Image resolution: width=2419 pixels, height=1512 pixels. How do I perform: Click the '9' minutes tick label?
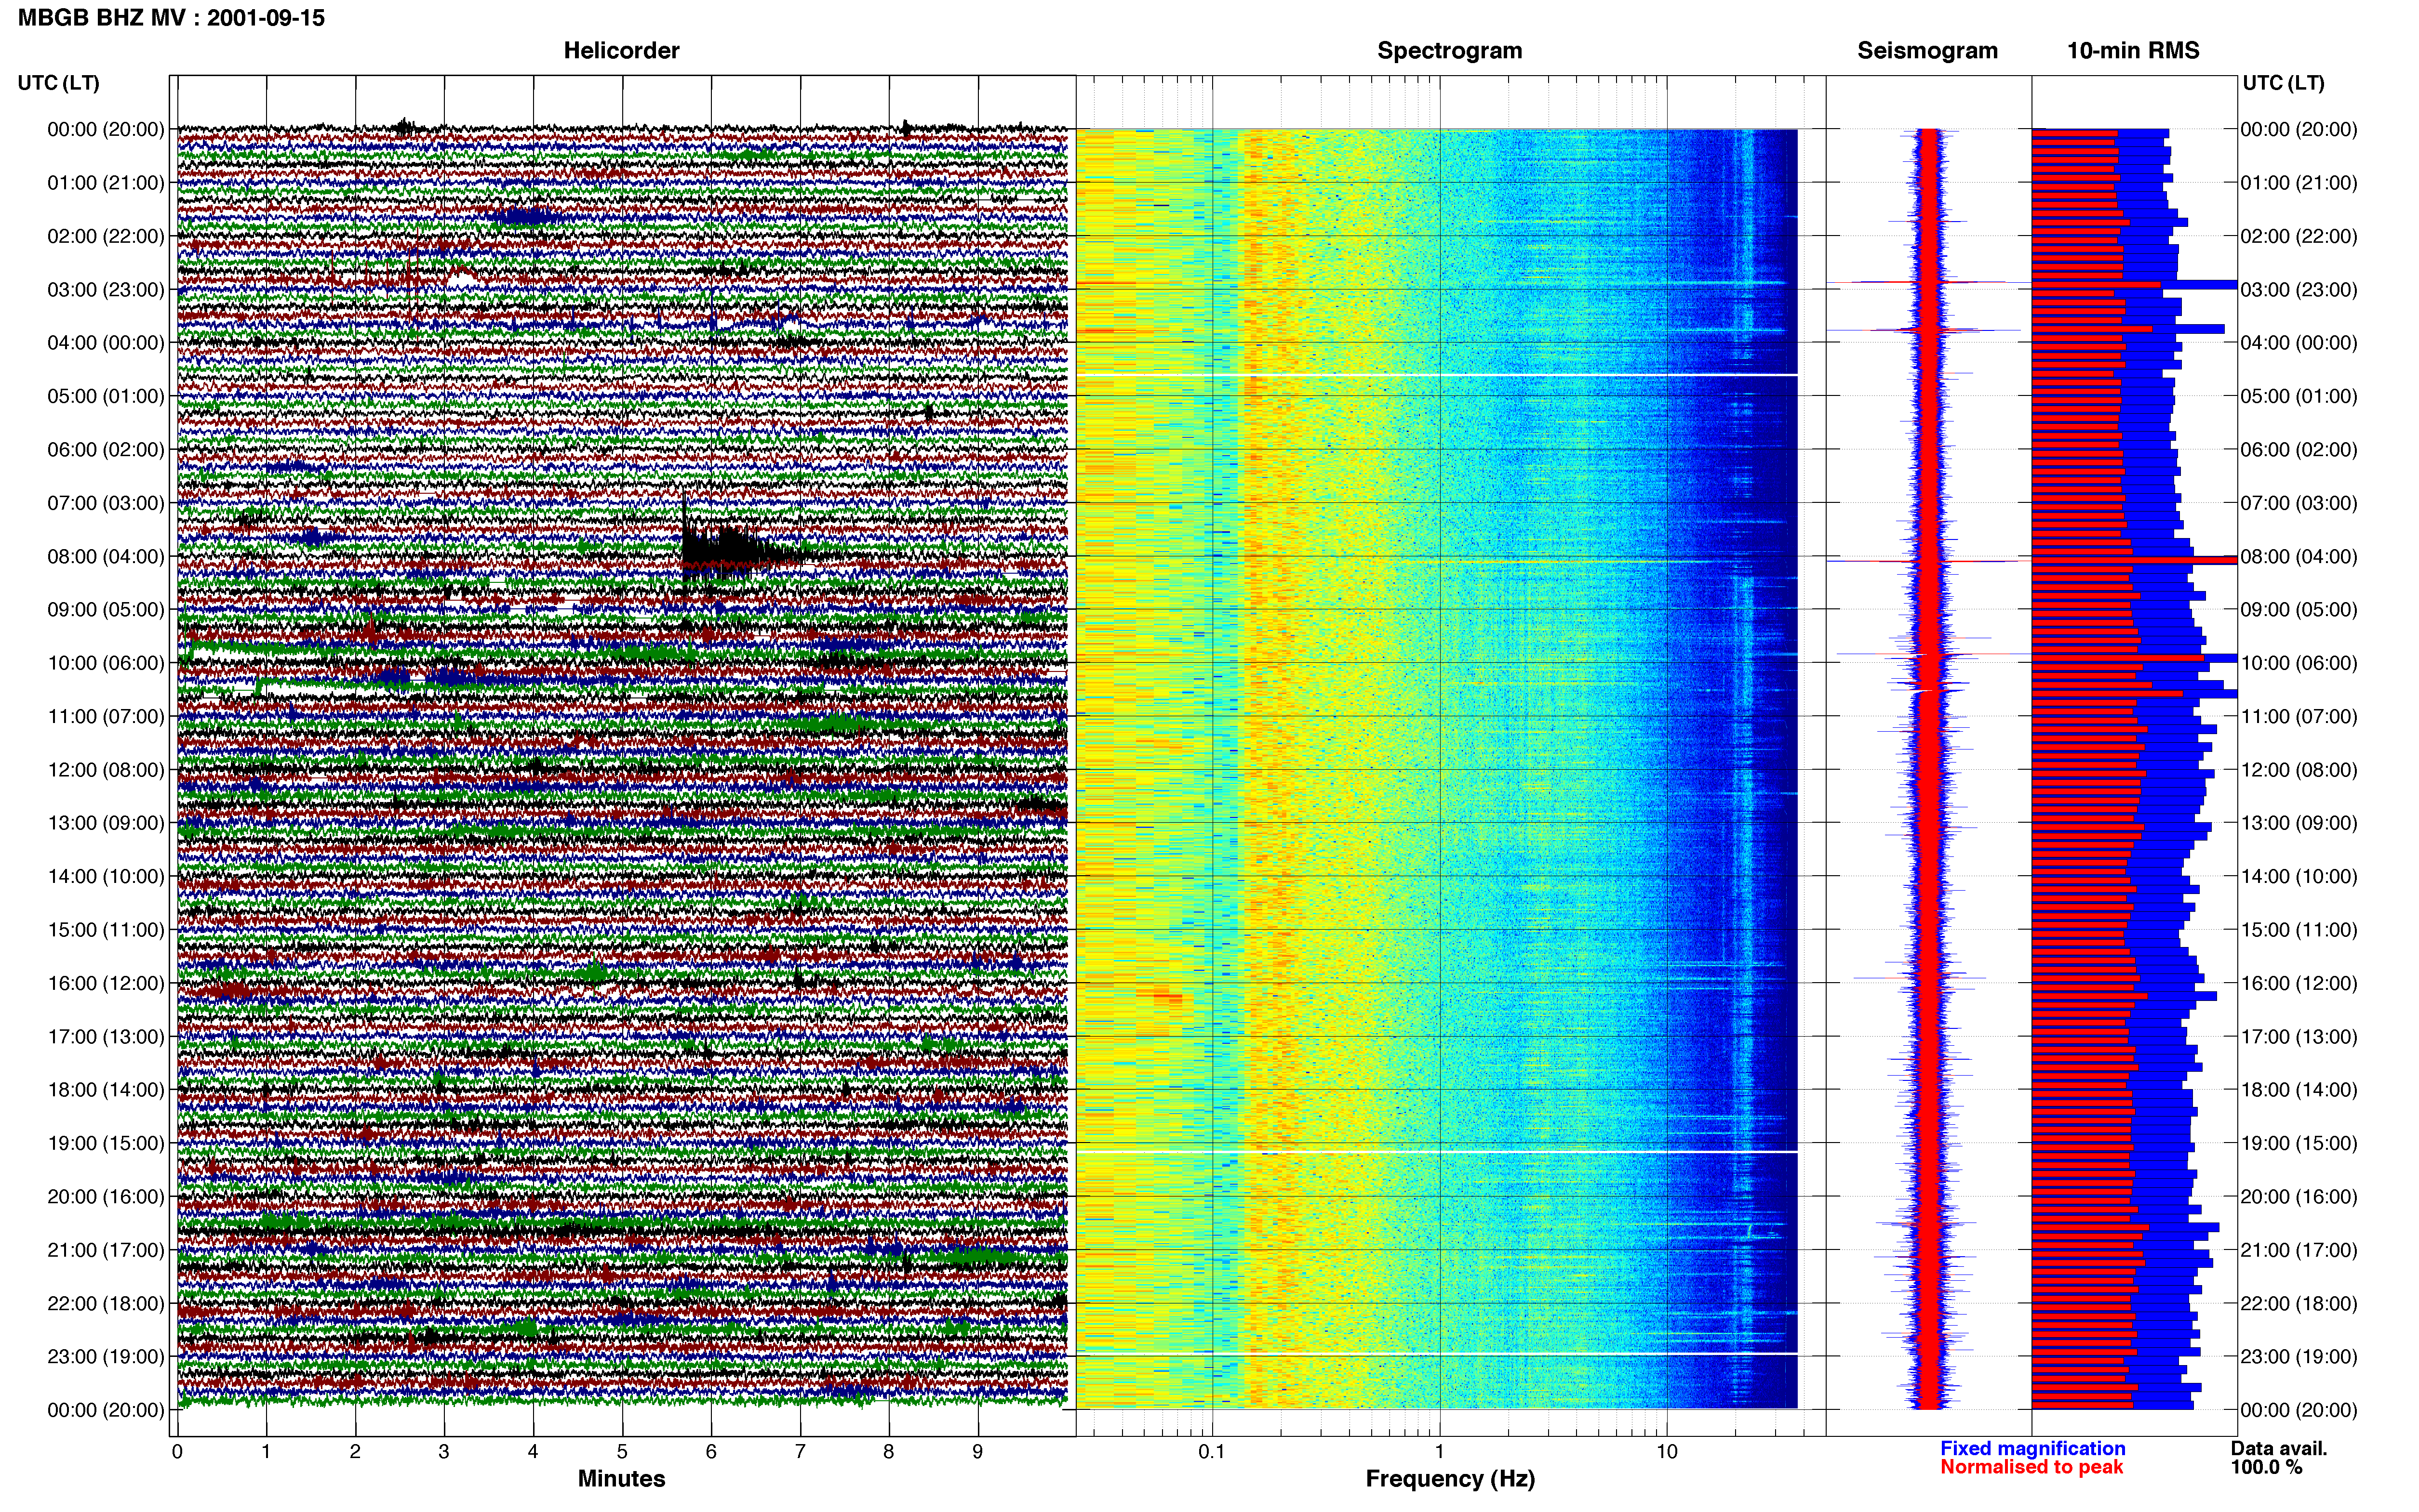tap(977, 1451)
